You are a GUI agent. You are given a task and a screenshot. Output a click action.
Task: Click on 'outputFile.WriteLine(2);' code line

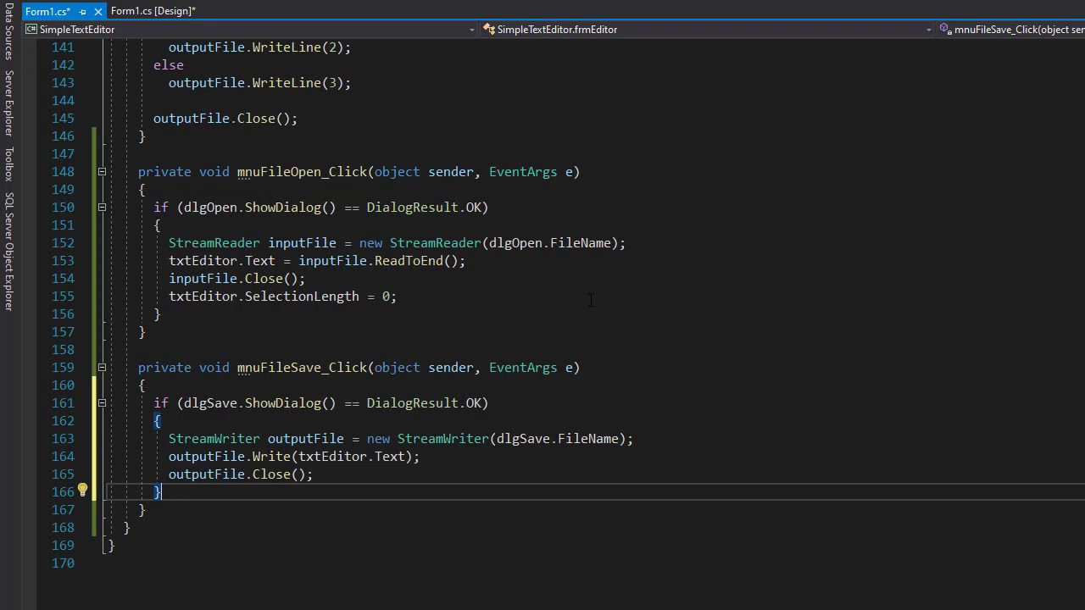259,47
